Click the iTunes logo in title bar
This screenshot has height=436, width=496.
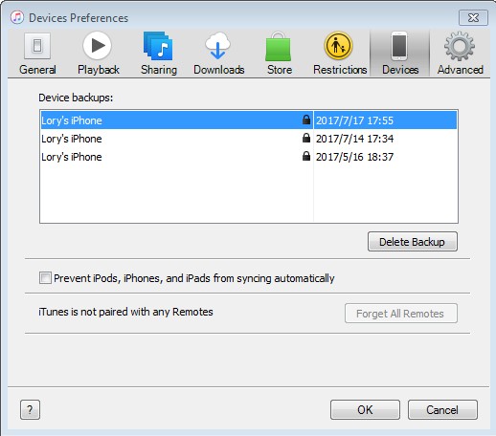pos(17,17)
